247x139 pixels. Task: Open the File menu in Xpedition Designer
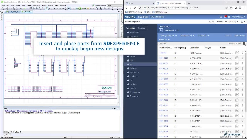[3, 5]
